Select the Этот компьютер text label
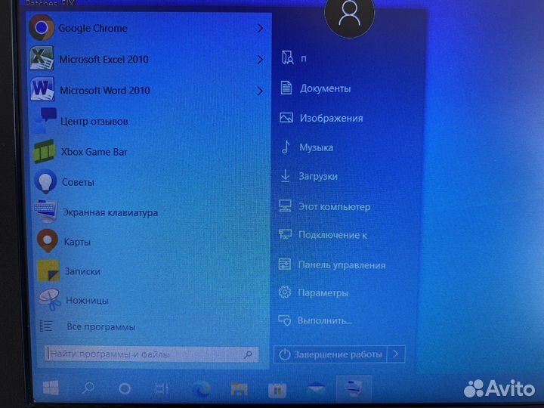Viewport: 544px width, 408px height. click(x=335, y=207)
